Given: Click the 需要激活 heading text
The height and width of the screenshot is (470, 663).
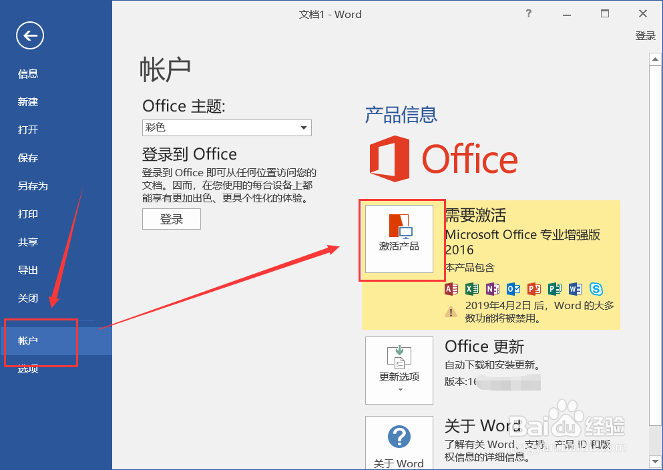Looking at the screenshot, I should click(x=475, y=215).
